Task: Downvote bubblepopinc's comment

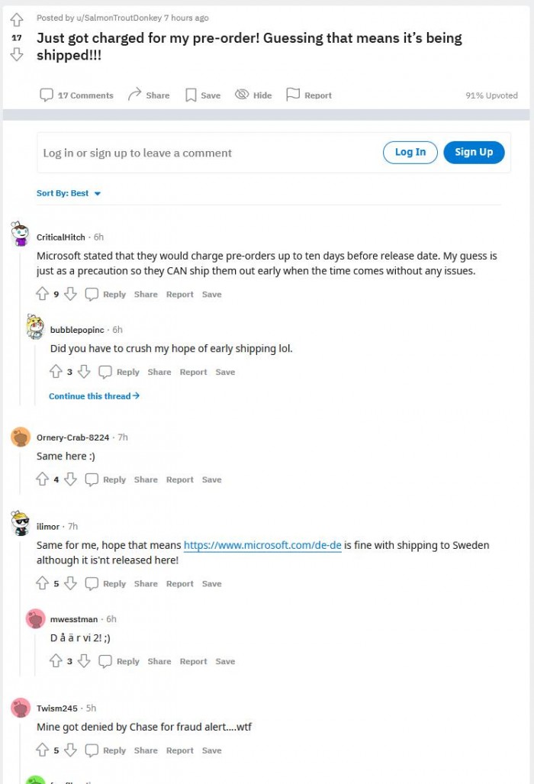Action: (84, 372)
